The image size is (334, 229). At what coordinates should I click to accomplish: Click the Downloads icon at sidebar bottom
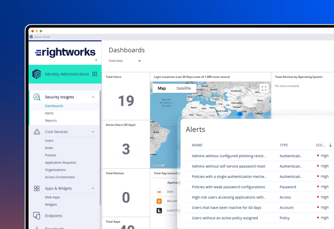pyautogui.click(x=37, y=227)
